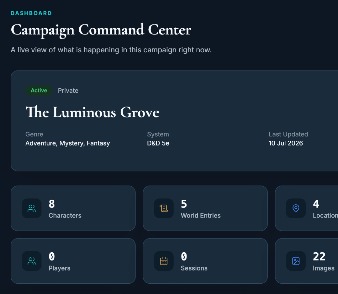Click the Active status badge

(39, 90)
